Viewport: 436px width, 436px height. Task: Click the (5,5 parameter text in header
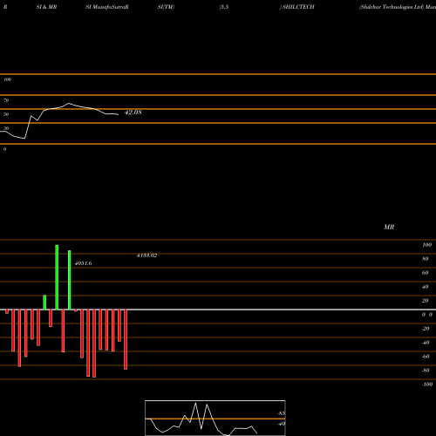pyautogui.click(x=224, y=7)
